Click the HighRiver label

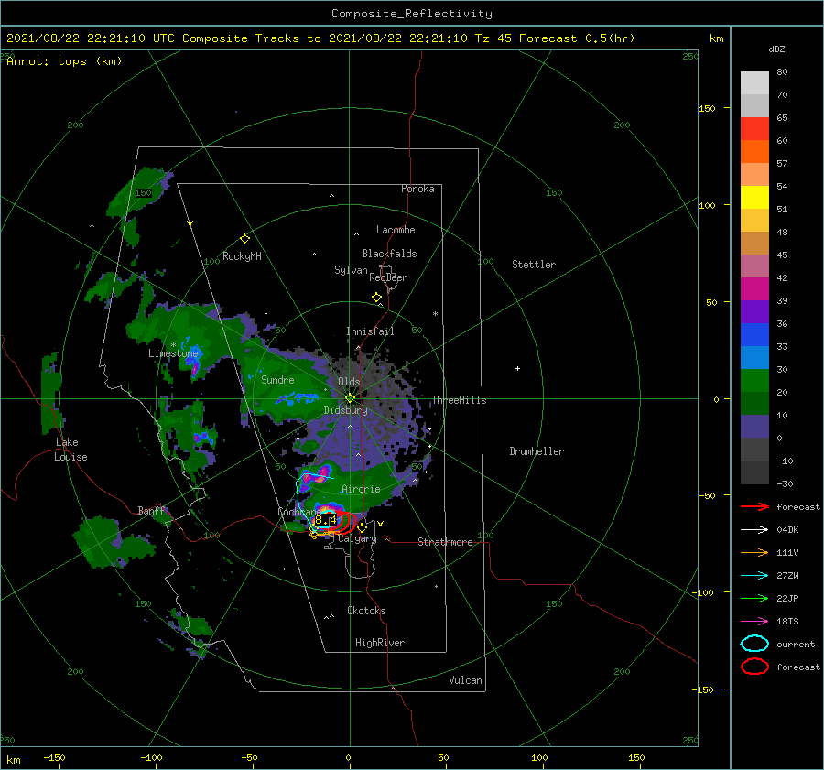380,643
